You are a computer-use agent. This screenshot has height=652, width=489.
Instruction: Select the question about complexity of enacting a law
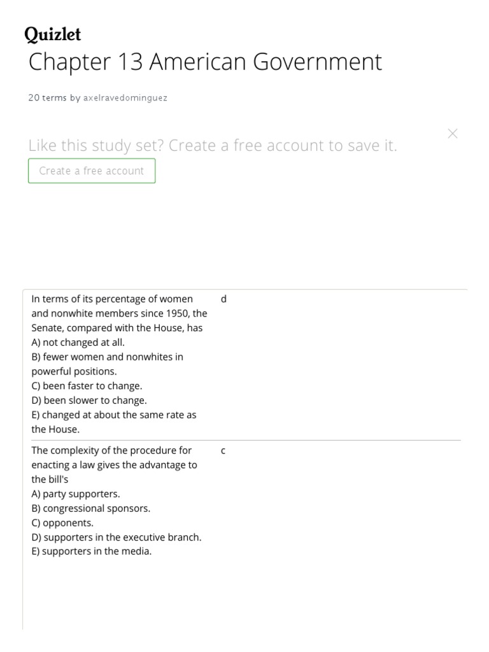pos(114,465)
